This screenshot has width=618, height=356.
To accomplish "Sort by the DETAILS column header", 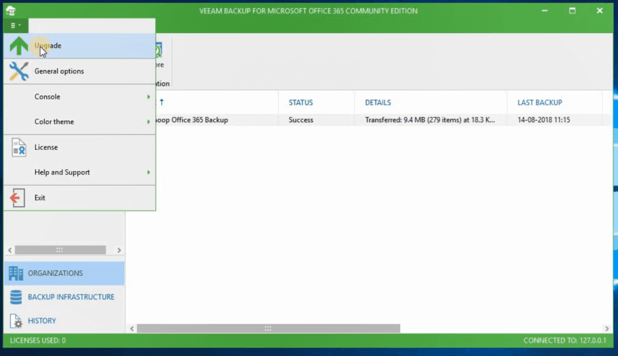I will pos(378,102).
